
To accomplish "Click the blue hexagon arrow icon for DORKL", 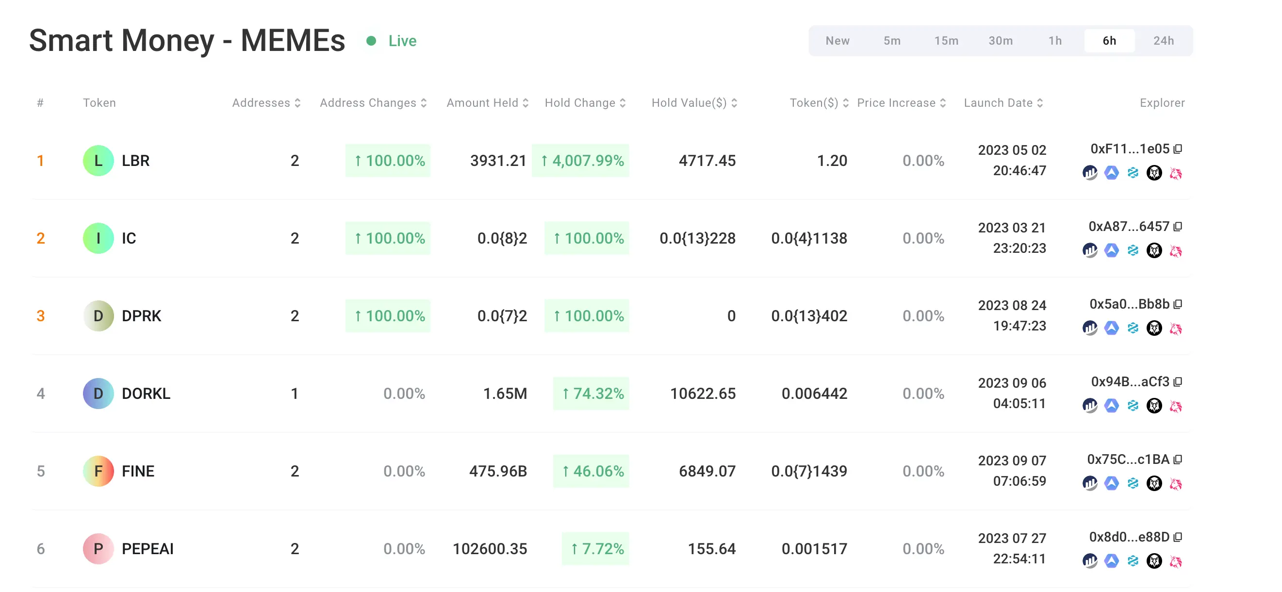I will click(1111, 406).
